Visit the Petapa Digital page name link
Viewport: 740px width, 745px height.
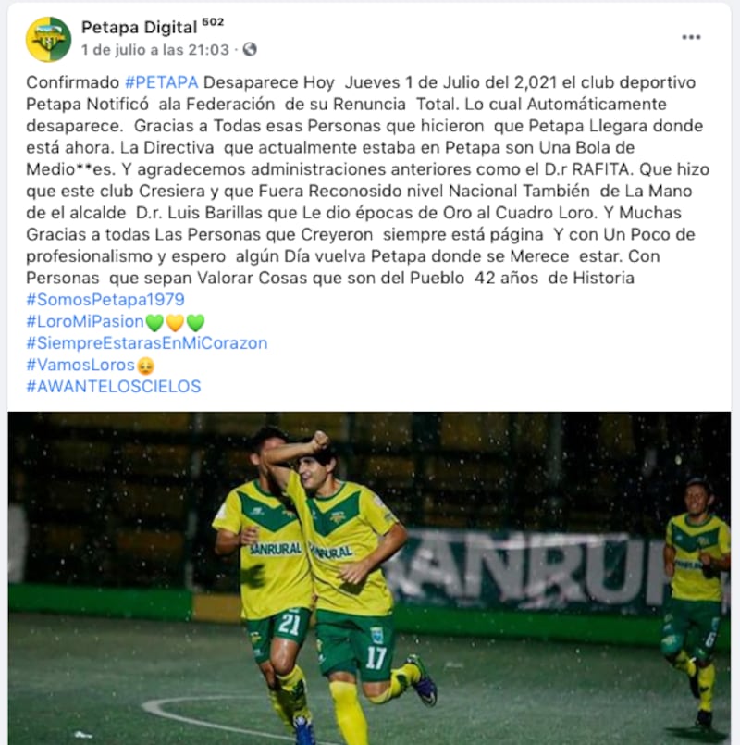point(139,28)
